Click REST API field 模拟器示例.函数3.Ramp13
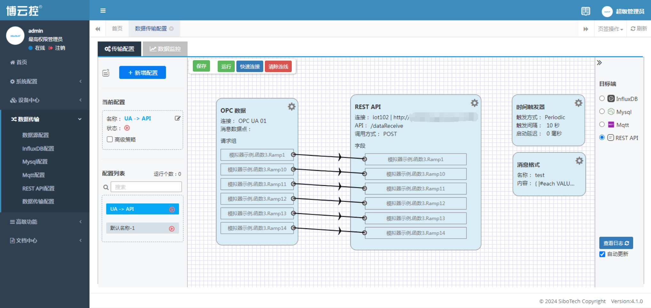 click(416, 218)
